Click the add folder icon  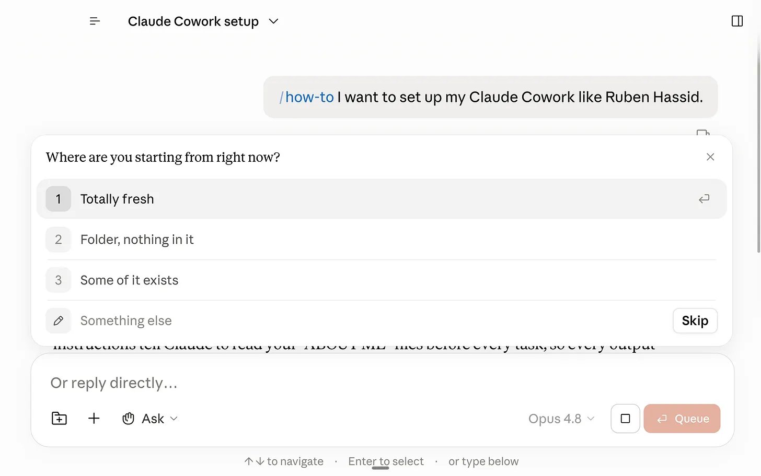click(x=59, y=419)
